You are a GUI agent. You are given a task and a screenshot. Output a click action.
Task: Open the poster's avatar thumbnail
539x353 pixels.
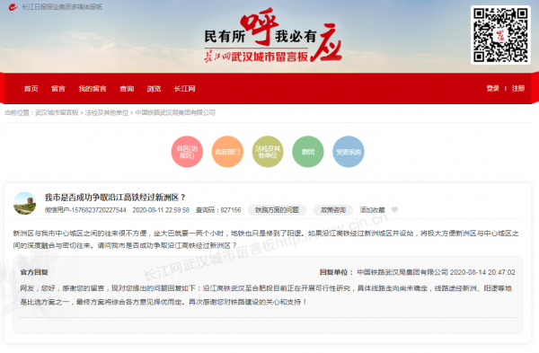24,203
